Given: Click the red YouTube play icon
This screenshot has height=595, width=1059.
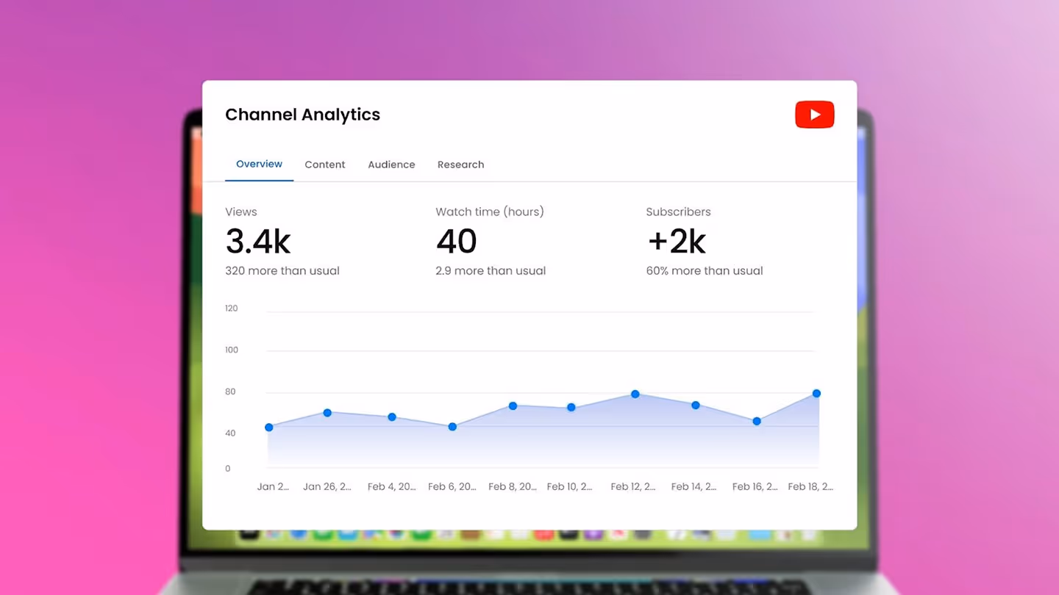Looking at the screenshot, I should pyautogui.click(x=814, y=115).
